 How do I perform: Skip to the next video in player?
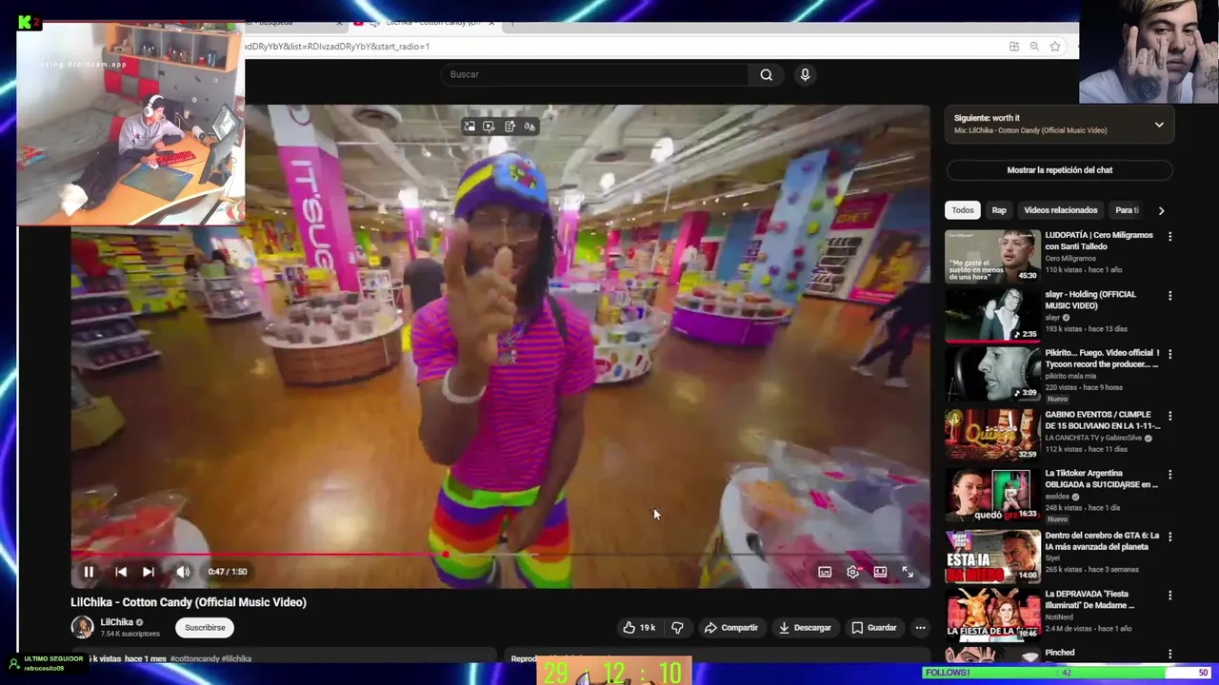[149, 572]
